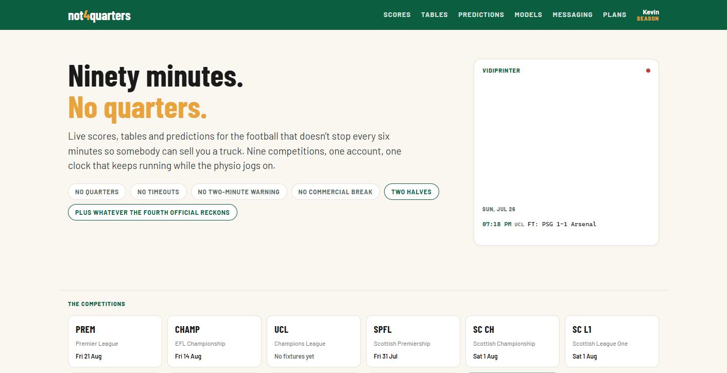Click The Competitions section heading

click(x=96, y=304)
